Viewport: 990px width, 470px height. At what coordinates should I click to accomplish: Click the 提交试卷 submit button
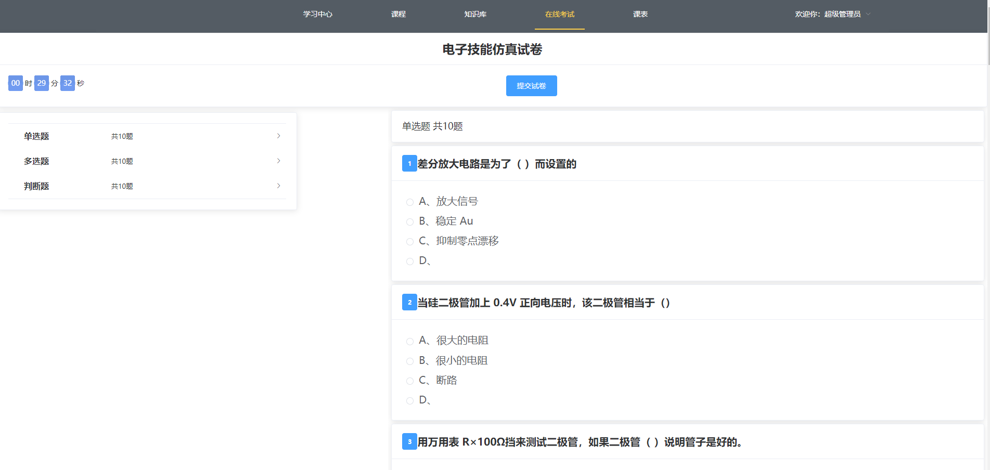click(x=531, y=86)
